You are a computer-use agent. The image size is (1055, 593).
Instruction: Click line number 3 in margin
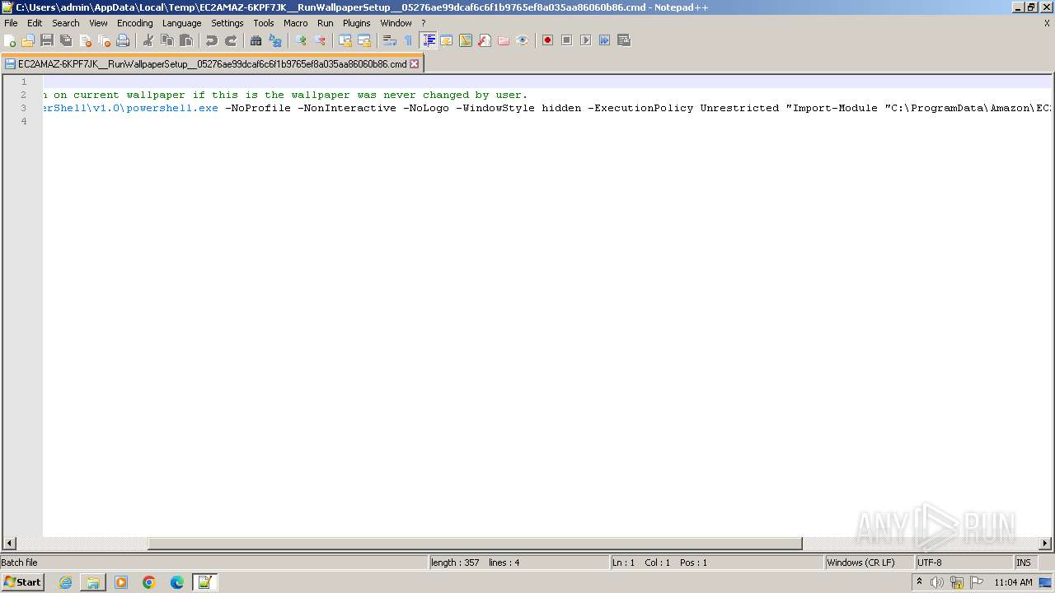coord(23,108)
